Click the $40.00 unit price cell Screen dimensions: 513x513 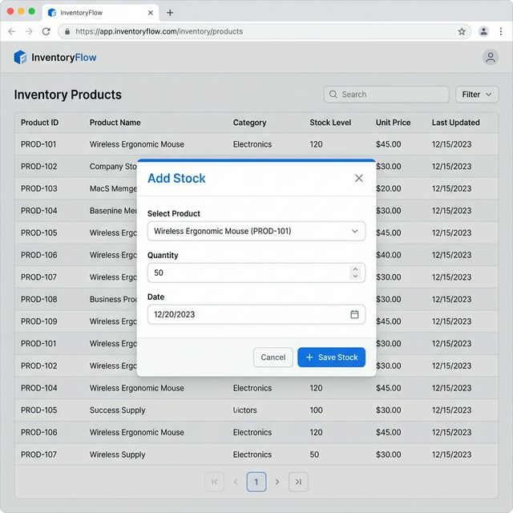coord(388,255)
